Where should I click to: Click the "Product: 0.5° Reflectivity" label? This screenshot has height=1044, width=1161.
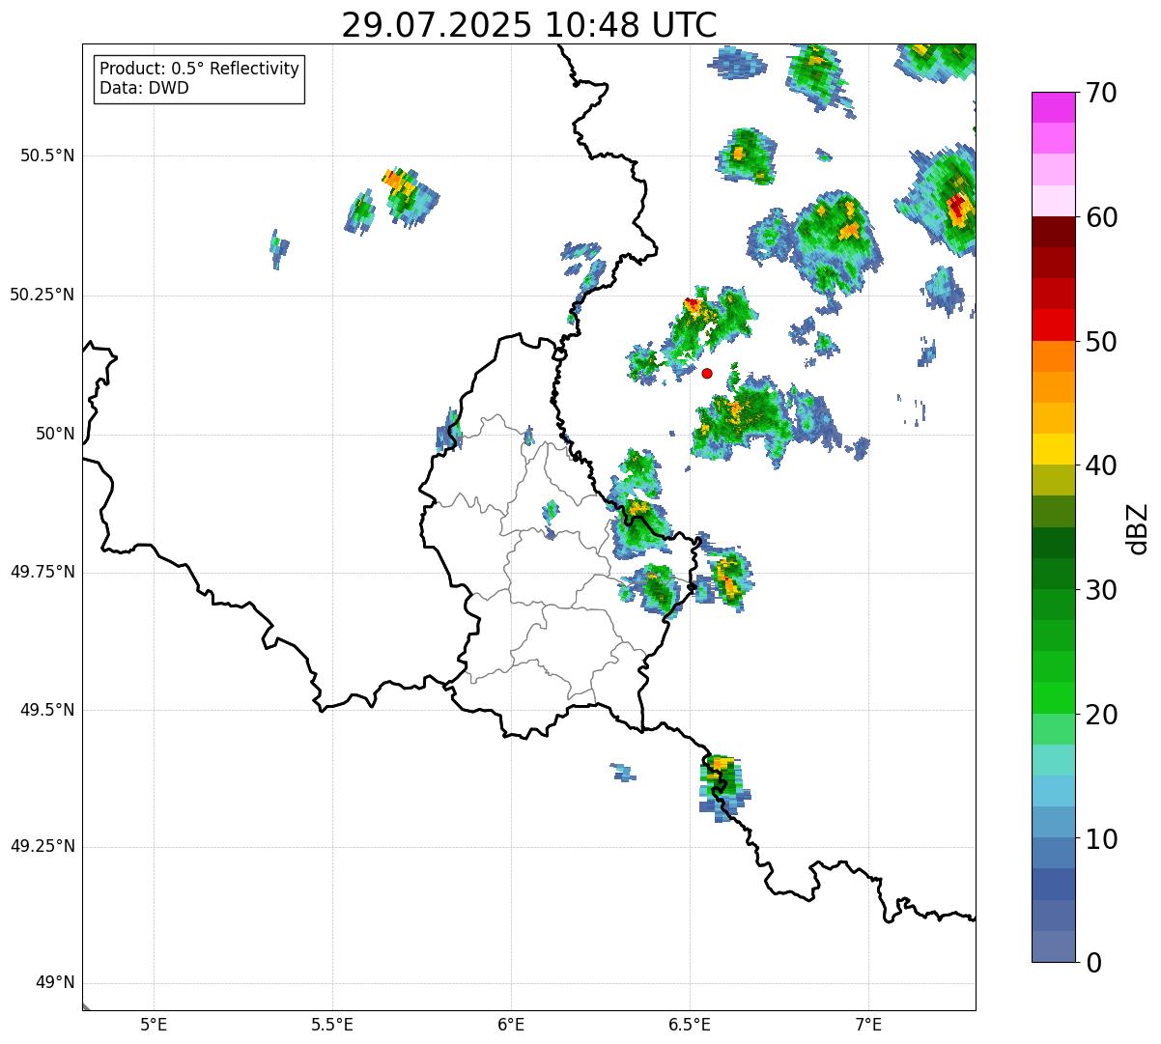point(199,70)
